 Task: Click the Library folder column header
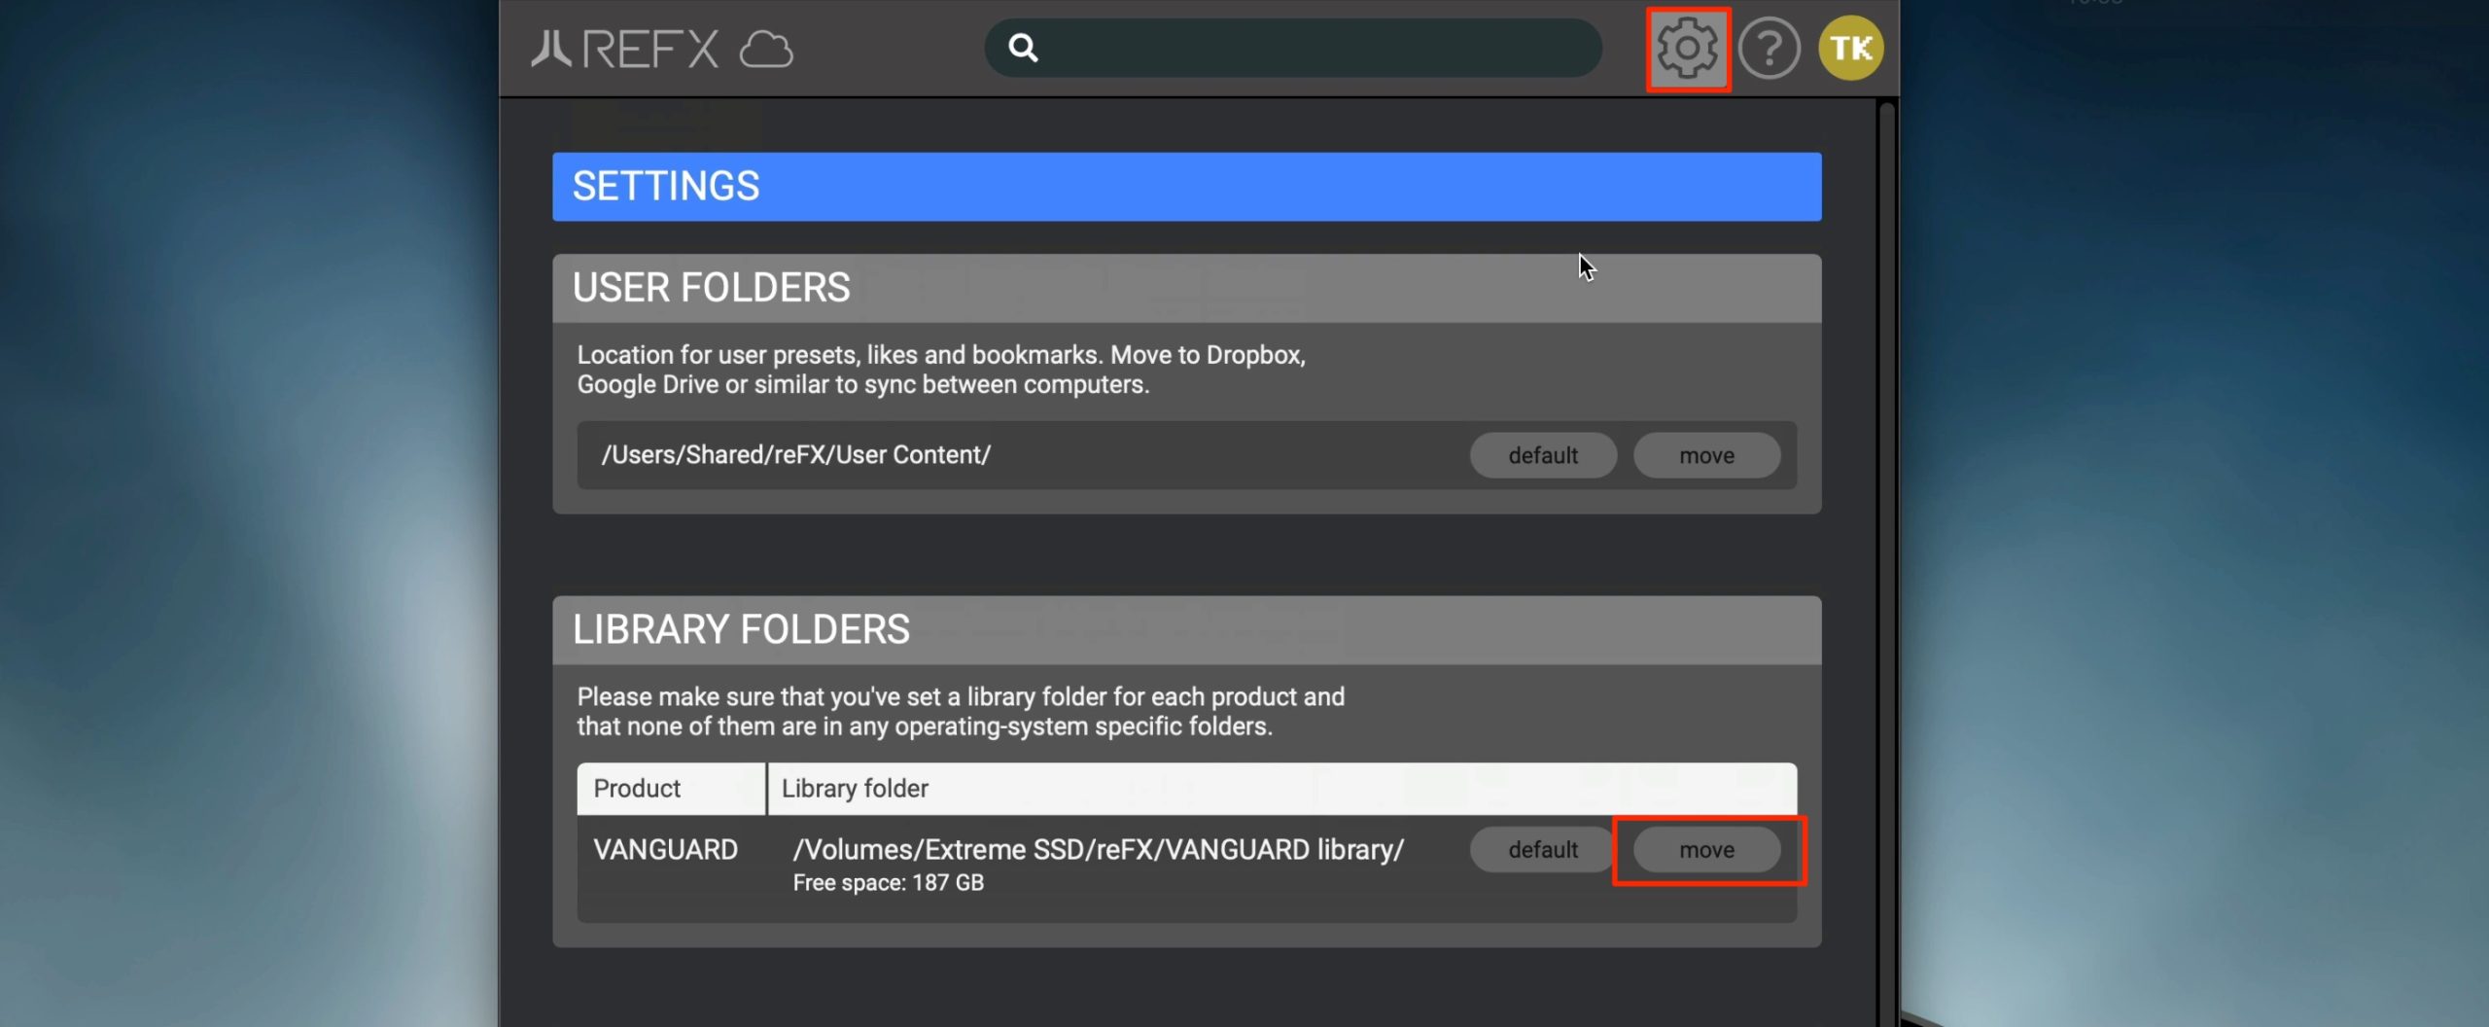click(x=1282, y=789)
